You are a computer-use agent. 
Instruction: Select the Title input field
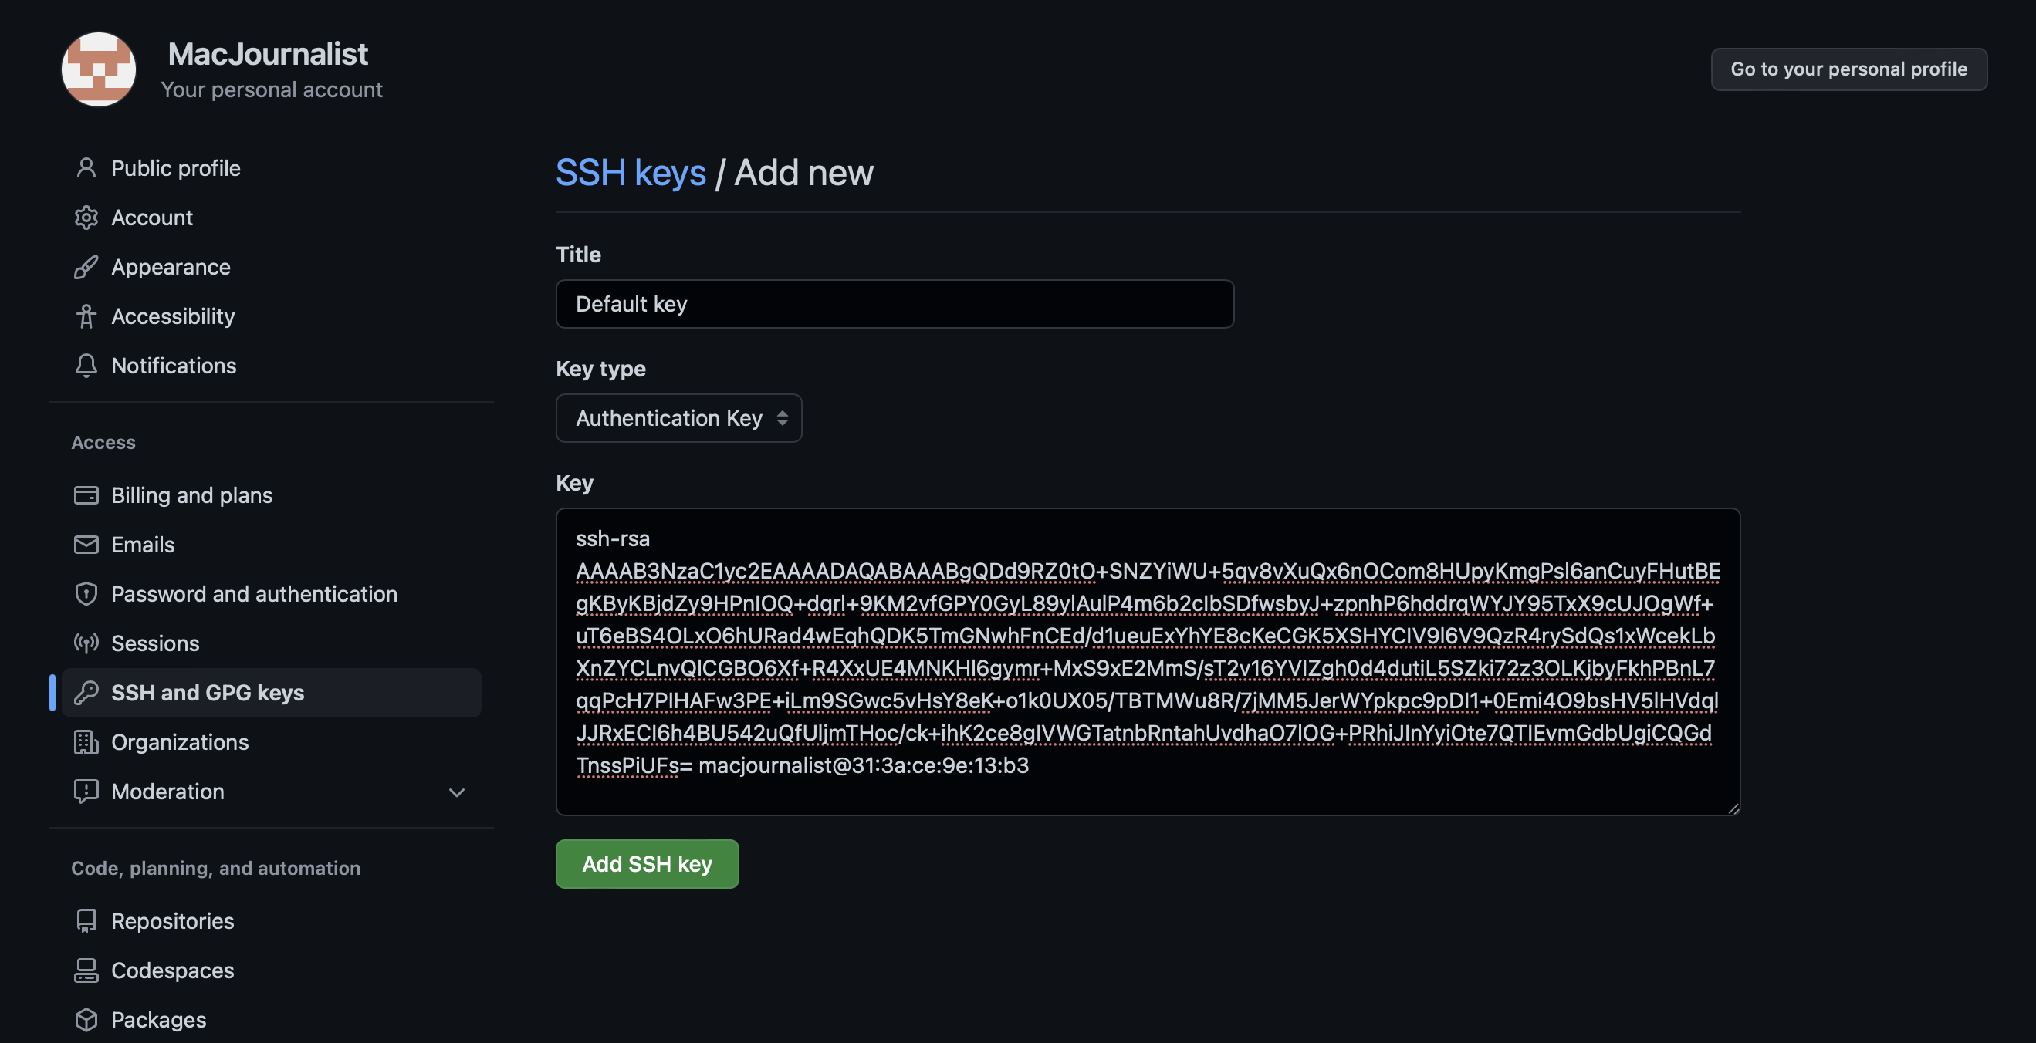click(895, 303)
